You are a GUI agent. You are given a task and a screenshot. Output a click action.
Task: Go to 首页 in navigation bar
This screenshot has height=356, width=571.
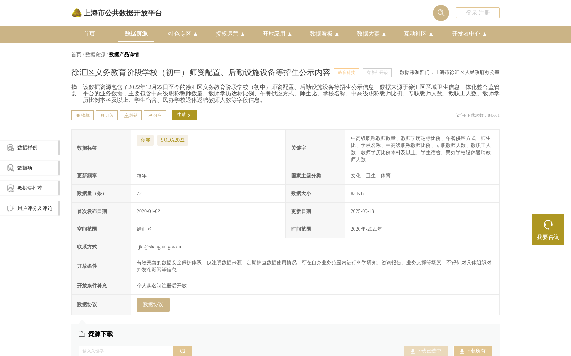(x=89, y=34)
